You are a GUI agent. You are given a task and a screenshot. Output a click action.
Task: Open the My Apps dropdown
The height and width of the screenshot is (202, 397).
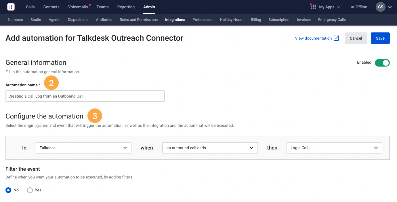pyautogui.click(x=329, y=7)
